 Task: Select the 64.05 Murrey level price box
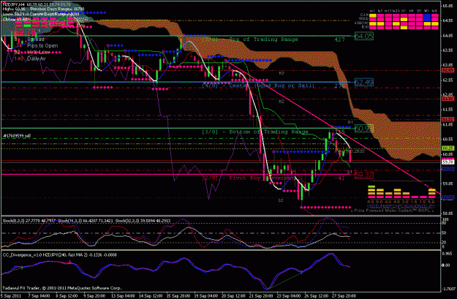point(364,37)
